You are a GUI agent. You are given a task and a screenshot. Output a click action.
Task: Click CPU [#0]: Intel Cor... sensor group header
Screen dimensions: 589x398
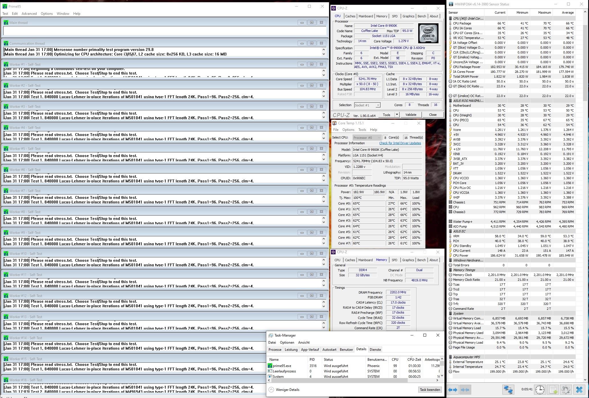pos(468,18)
